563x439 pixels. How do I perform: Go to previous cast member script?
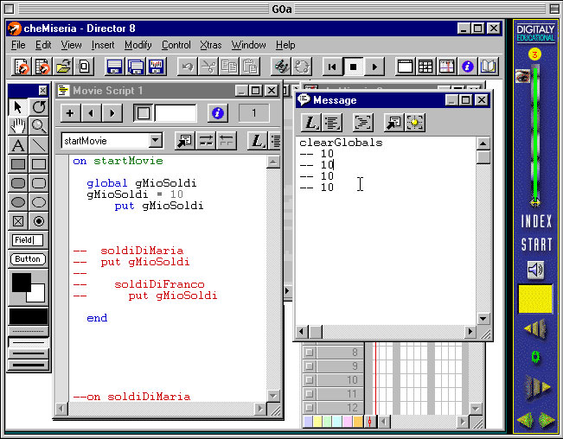pyautogui.click(x=91, y=113)
